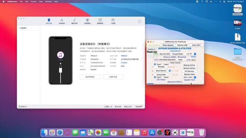Screen dimensions: 246x138
Task: Open Notes from the Dock
Action: pyautogui.click(x=137, y=133)
